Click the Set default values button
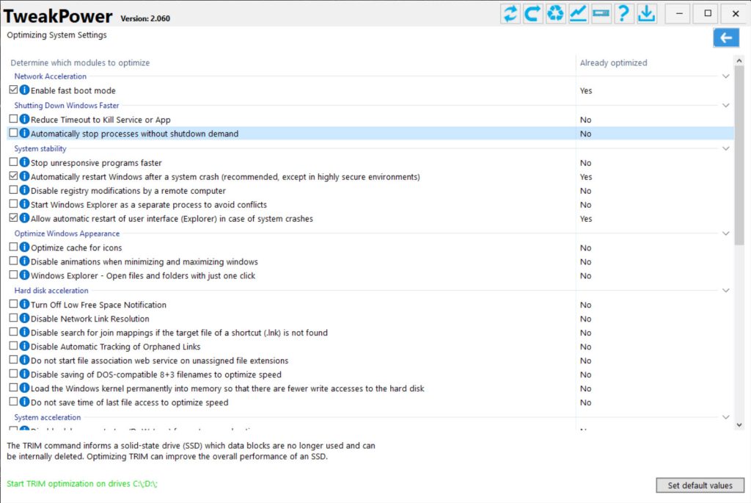Viewport: 751px width, 503px height. coord(700,485)
